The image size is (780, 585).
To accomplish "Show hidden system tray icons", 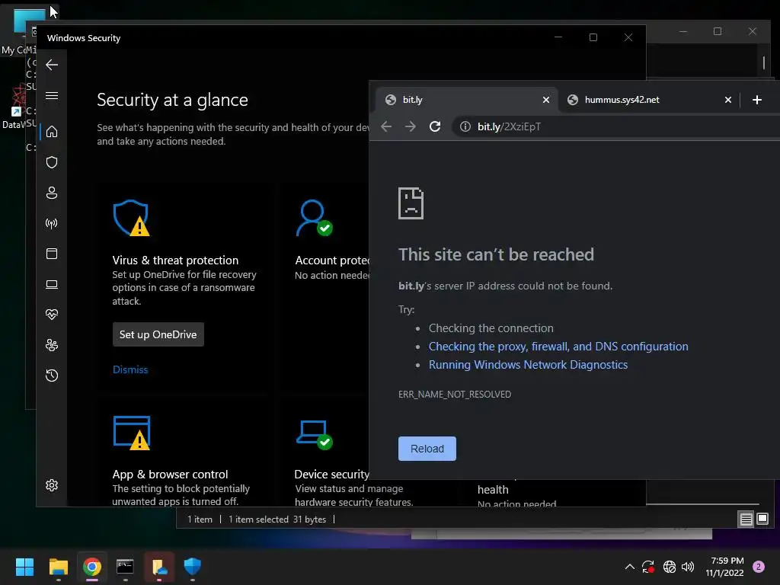I will [629, 567].
